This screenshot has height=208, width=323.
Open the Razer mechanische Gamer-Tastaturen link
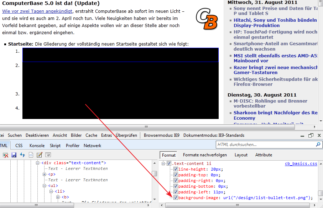pyautogui.click(x=276, y=70)
